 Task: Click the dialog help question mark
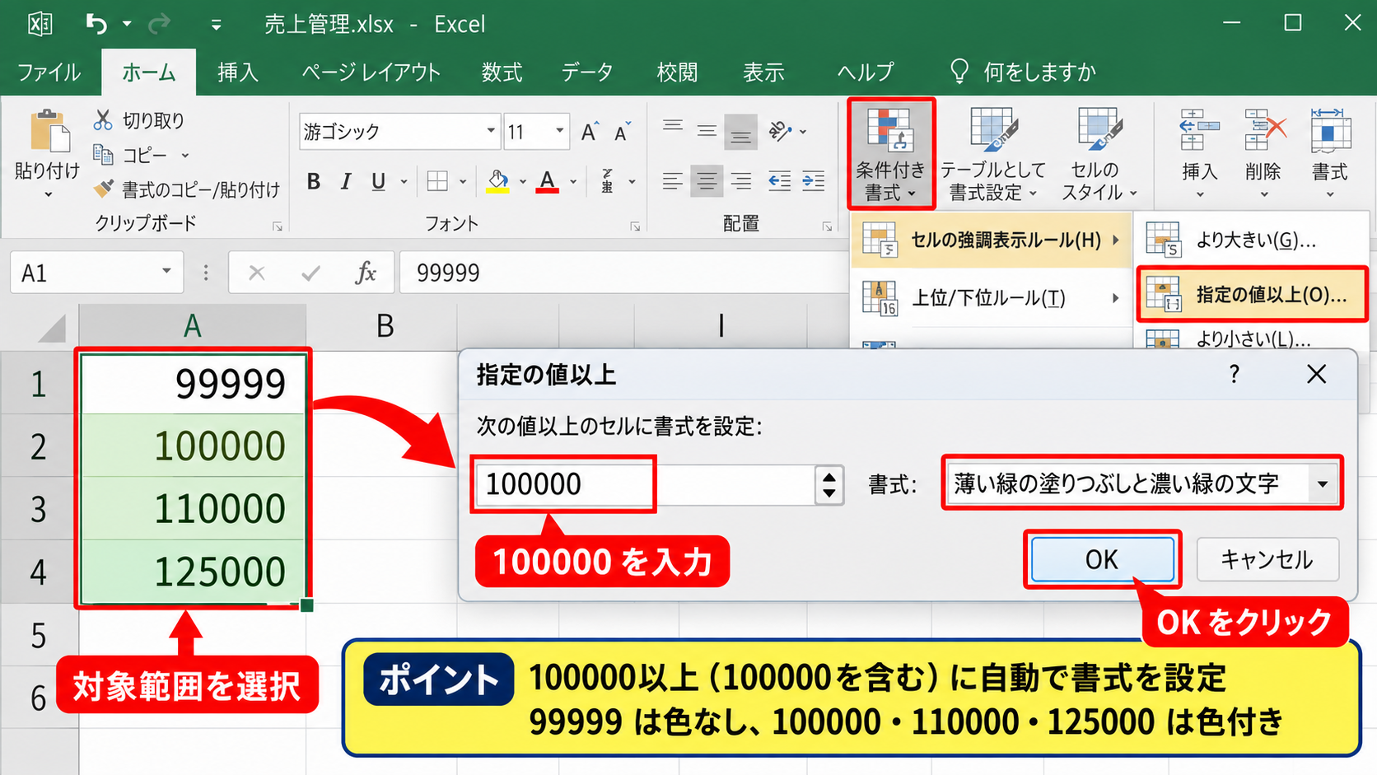(1234, 375)
